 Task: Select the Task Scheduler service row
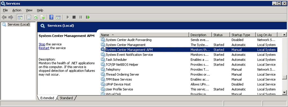[189, 60]
